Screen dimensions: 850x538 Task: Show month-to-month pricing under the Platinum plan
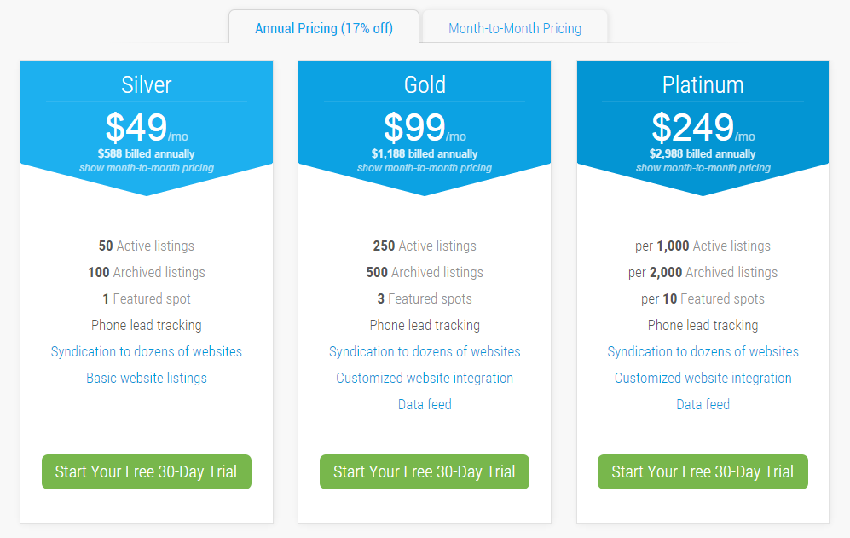pos(702,167)
